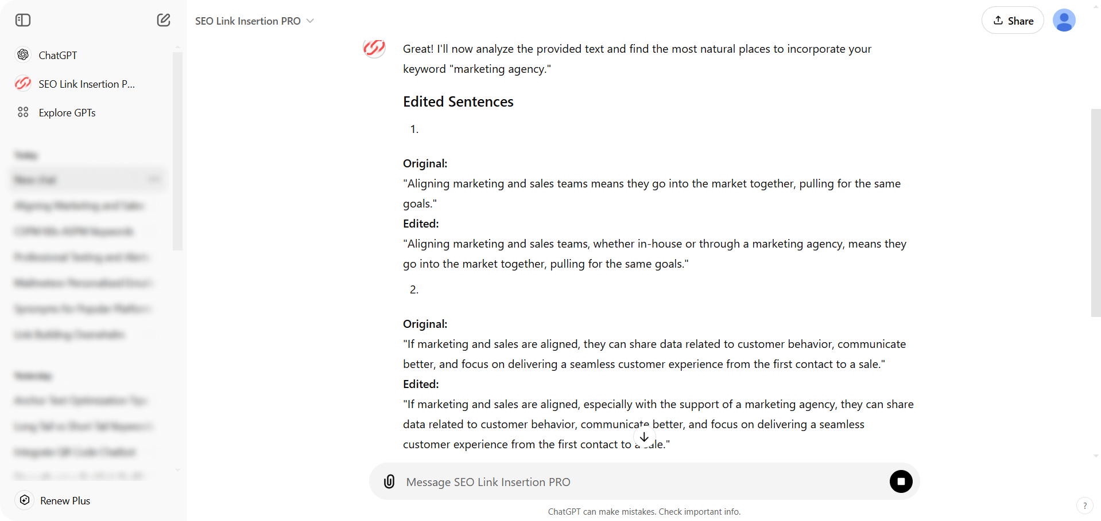Attach a file with paperclip icon

pos(389,481)
